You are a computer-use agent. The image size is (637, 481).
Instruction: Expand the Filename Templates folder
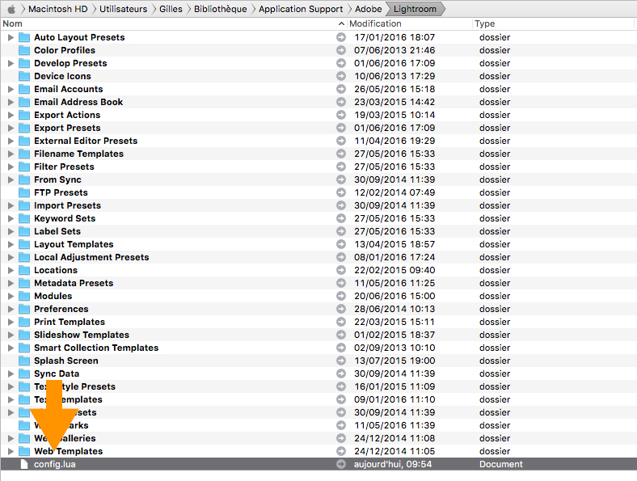(11, 154)
